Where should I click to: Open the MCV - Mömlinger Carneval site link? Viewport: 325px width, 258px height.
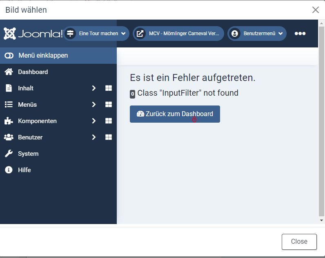pos(178,34)
